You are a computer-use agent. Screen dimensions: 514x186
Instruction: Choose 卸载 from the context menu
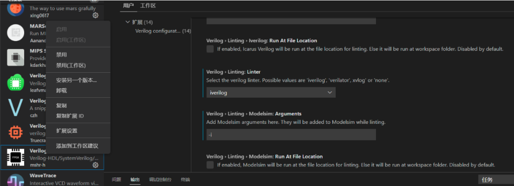(62, 90)
